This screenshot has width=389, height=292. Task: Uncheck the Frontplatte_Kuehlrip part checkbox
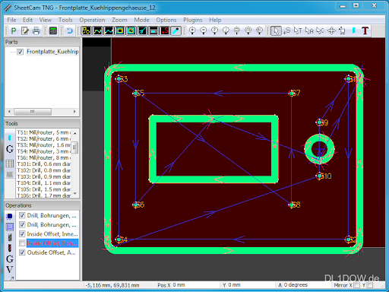click(x=21, y=52)
